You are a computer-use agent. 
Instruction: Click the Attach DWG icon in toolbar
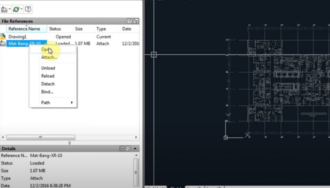[x=4, y=9]
